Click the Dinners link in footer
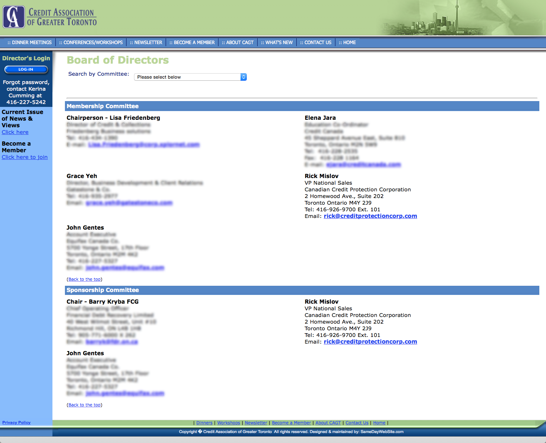This screenshot has height=443, width=546. (x=204, y=423)
